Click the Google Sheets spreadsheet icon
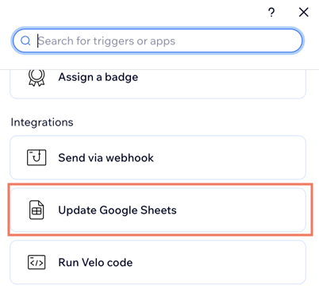 (37, 210)
